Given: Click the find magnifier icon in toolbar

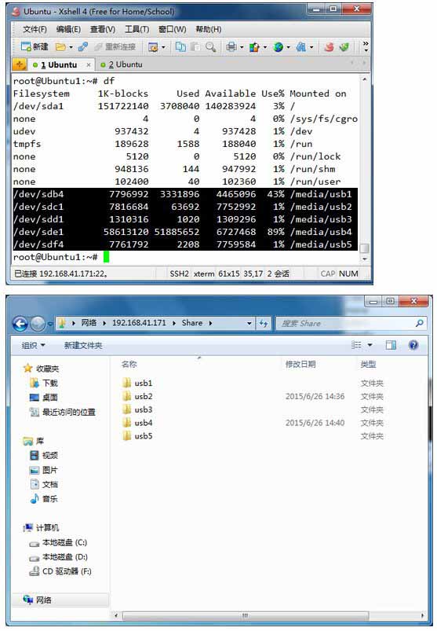Looking at the screenshot, I should point(211,47).
